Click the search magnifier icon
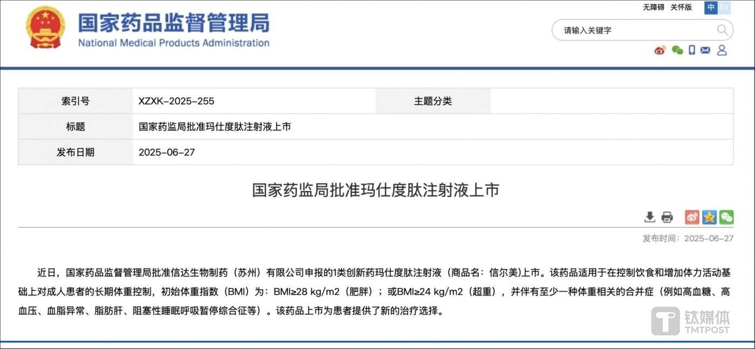 point(722,30)
